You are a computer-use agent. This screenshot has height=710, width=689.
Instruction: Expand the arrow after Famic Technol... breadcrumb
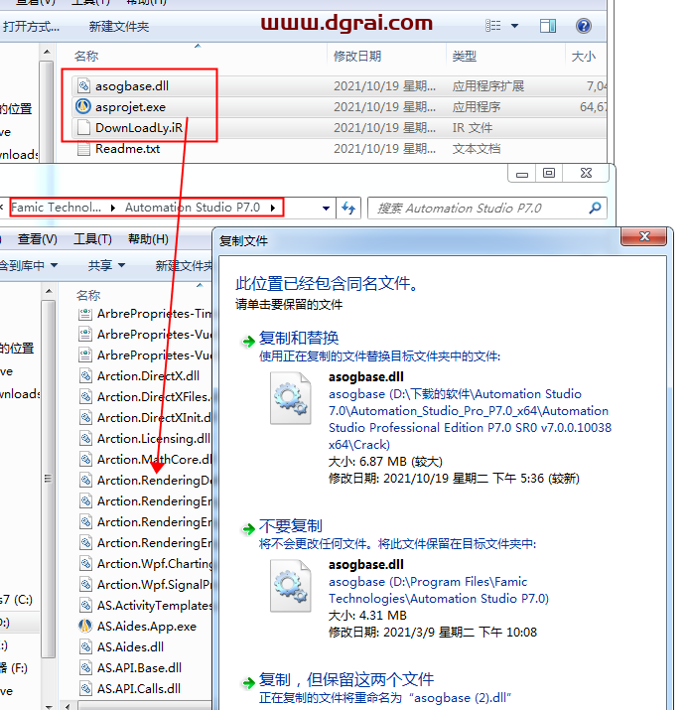coord(113,208)
